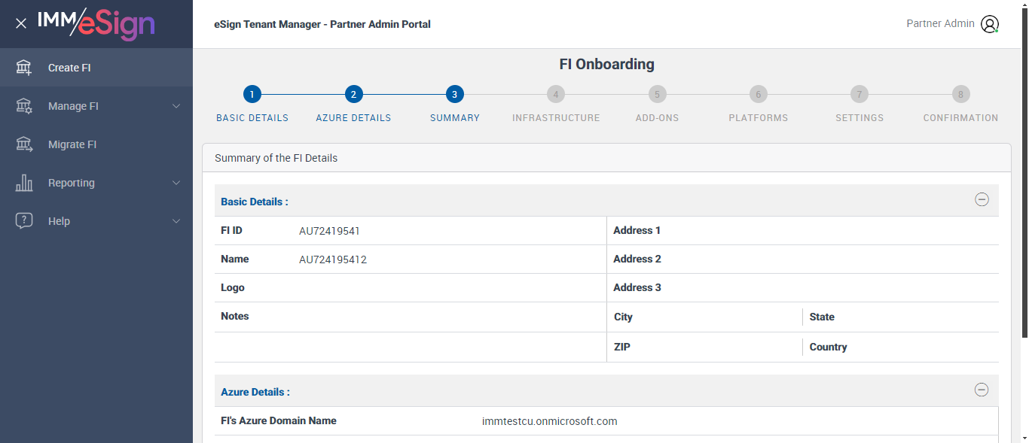Click the Migrate FI bank arrow icon

tap(24, 144)
